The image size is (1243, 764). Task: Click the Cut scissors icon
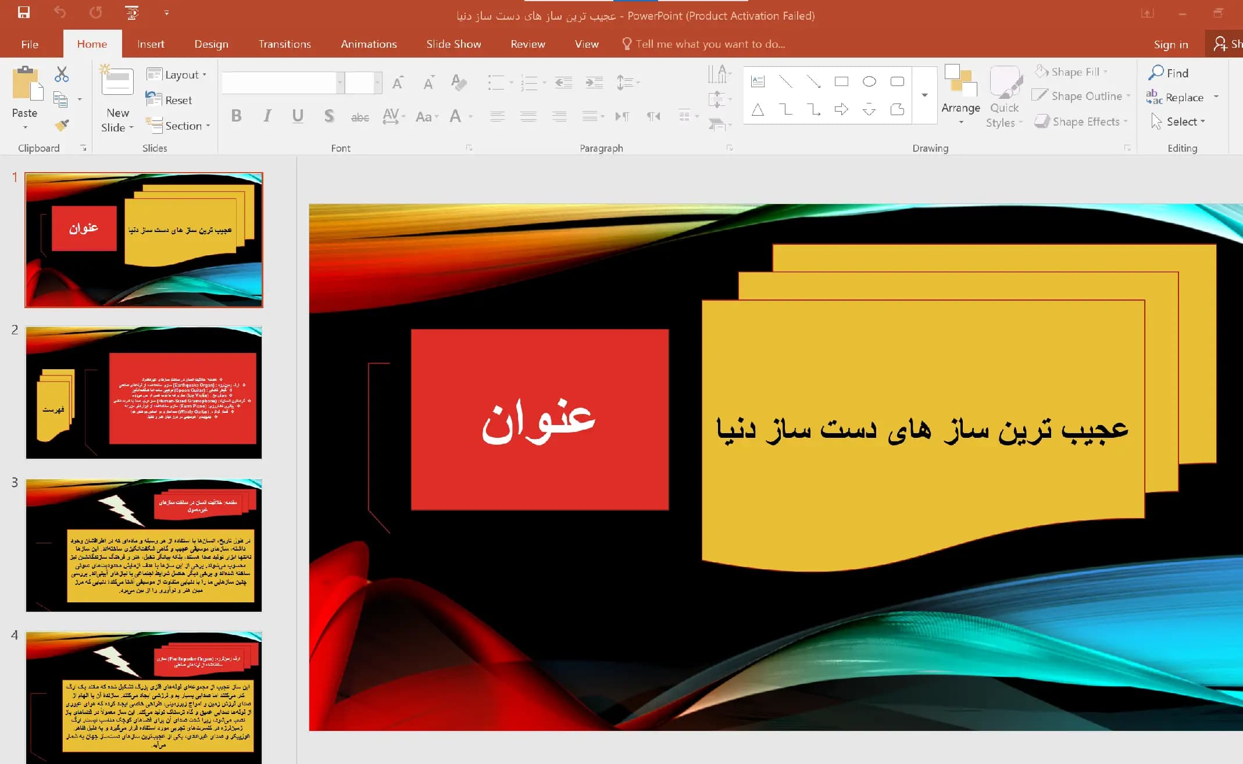(62, 74)
